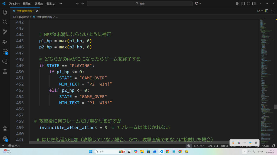The height and width of the screenshot is (155, 277).
Task: Open the Source Control view
Action: click(5, 32)
